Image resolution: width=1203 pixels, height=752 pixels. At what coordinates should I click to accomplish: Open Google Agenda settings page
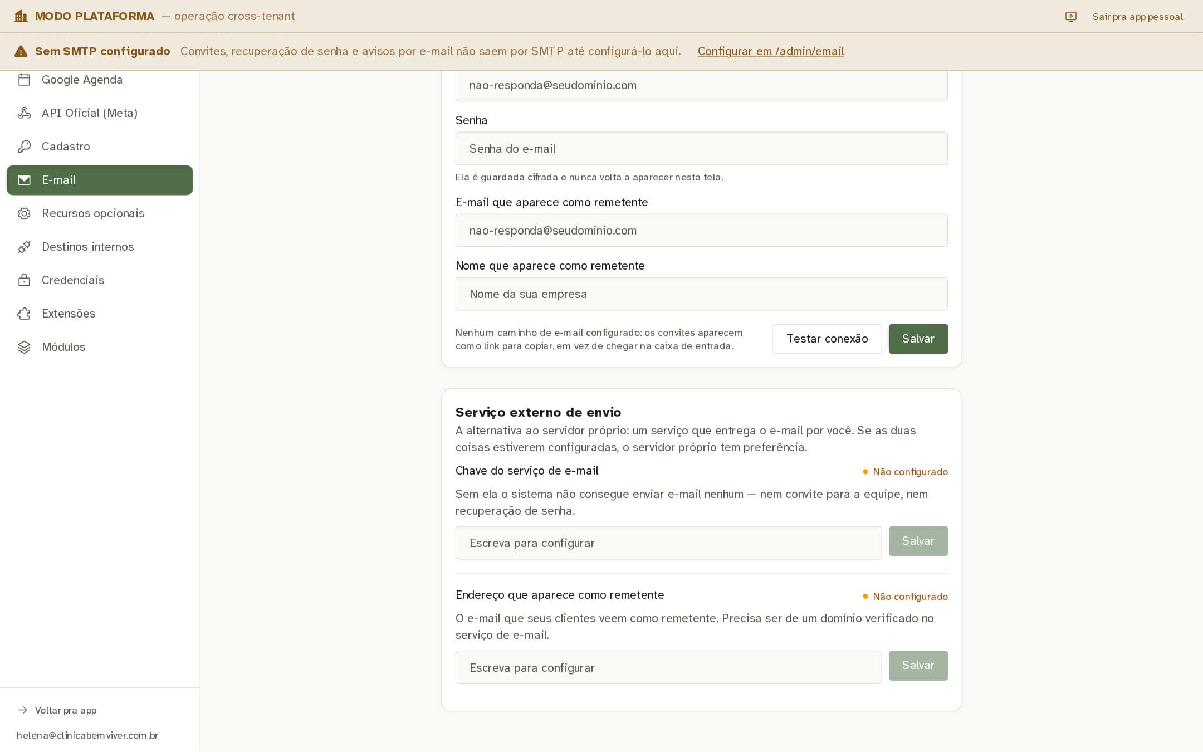click(x=100, y=80)
